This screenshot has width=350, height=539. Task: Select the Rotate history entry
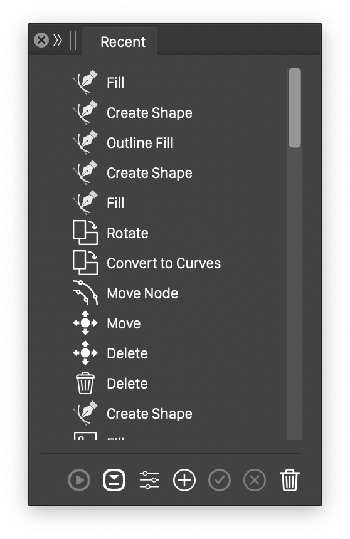[127, 233]
